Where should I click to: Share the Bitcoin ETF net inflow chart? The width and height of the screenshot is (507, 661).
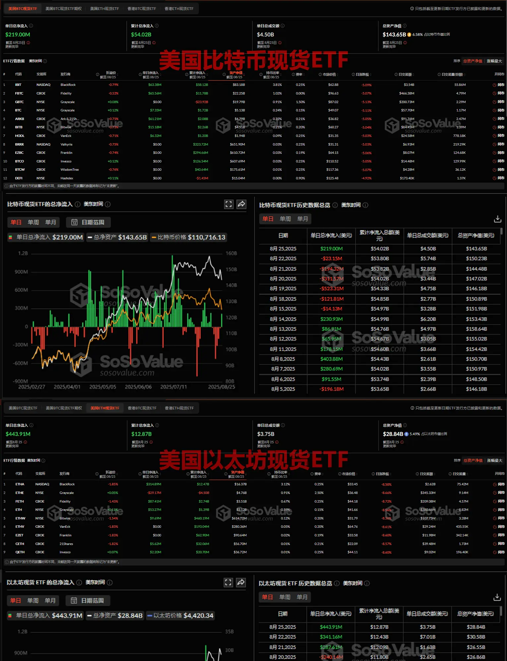[241, 204]
